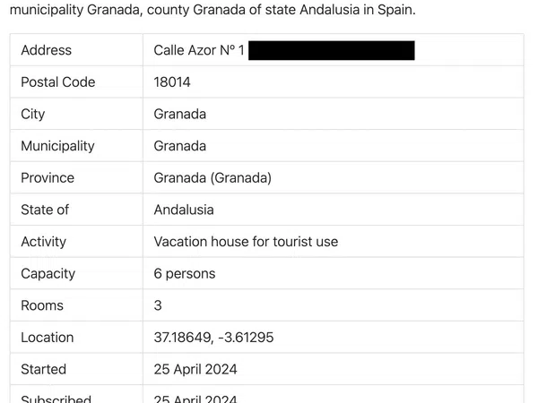Click the 'Capacity' row label
Viewport: 538px width, 403px height.
tap(48, 273)
